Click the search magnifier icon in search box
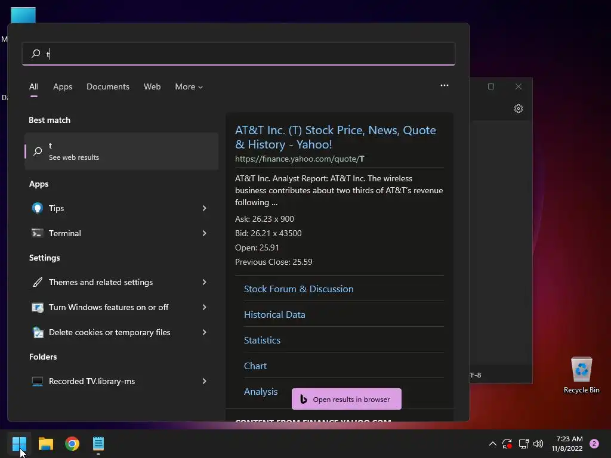 click(x=36, y=53)
